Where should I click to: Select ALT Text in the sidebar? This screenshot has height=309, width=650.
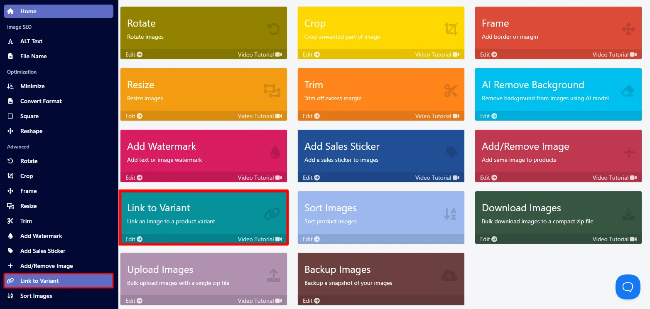click(59, 41)
